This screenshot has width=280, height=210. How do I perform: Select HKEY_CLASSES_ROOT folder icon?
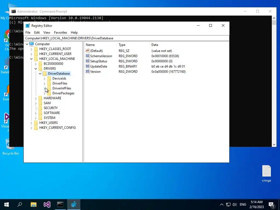click(36, 49)
